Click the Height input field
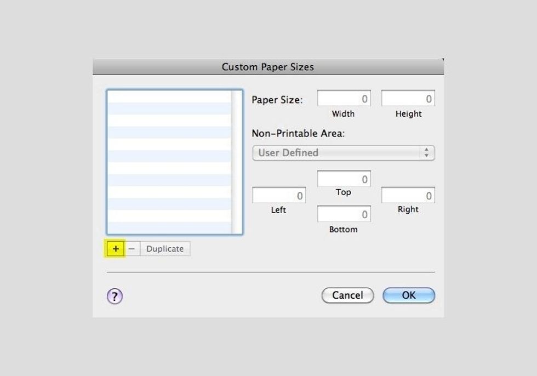Image resolution: width=537 pixels, height=376 pixels. click(408, 99)
